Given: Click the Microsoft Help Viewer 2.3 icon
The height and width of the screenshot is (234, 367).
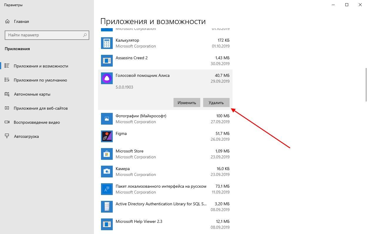Looking at the screenshot, I should (107, 224).
